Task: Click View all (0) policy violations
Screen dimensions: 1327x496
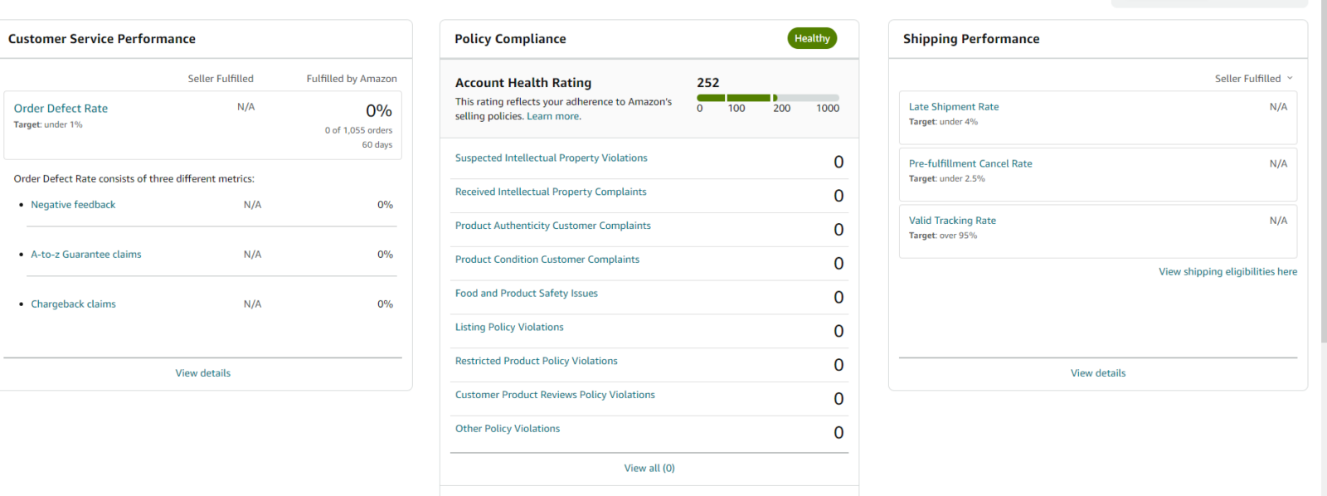Action: pos(649,469)
